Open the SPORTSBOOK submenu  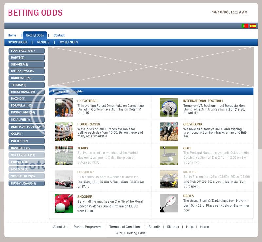[18, 42]
